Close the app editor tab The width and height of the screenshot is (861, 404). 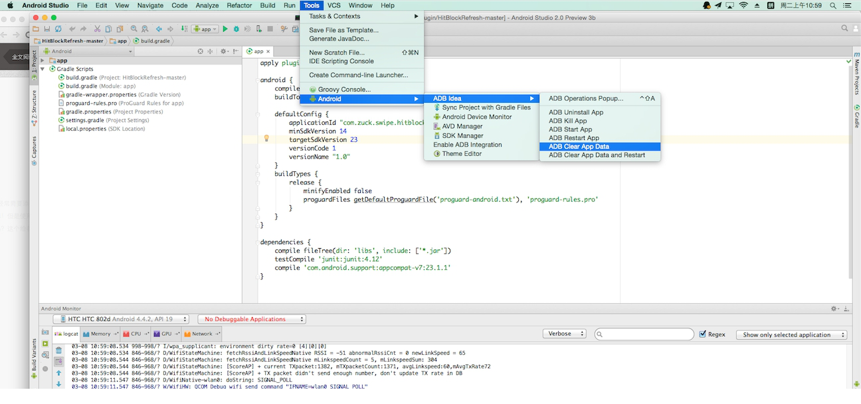(x=269, y=51)
